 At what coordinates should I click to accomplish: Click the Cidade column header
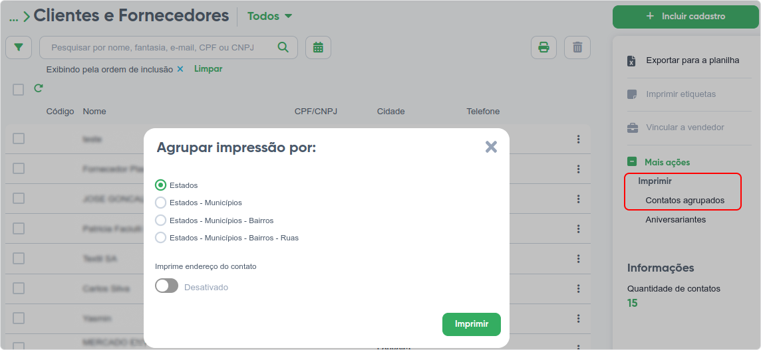click(x=390, y=112)
